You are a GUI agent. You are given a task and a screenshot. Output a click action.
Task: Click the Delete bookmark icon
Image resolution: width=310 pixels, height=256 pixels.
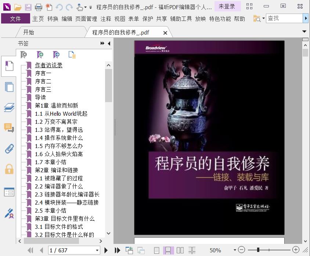pos(24,55)
